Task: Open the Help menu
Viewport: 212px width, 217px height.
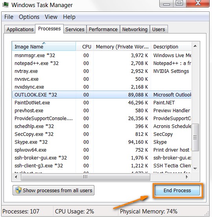Action: [69, 17]
